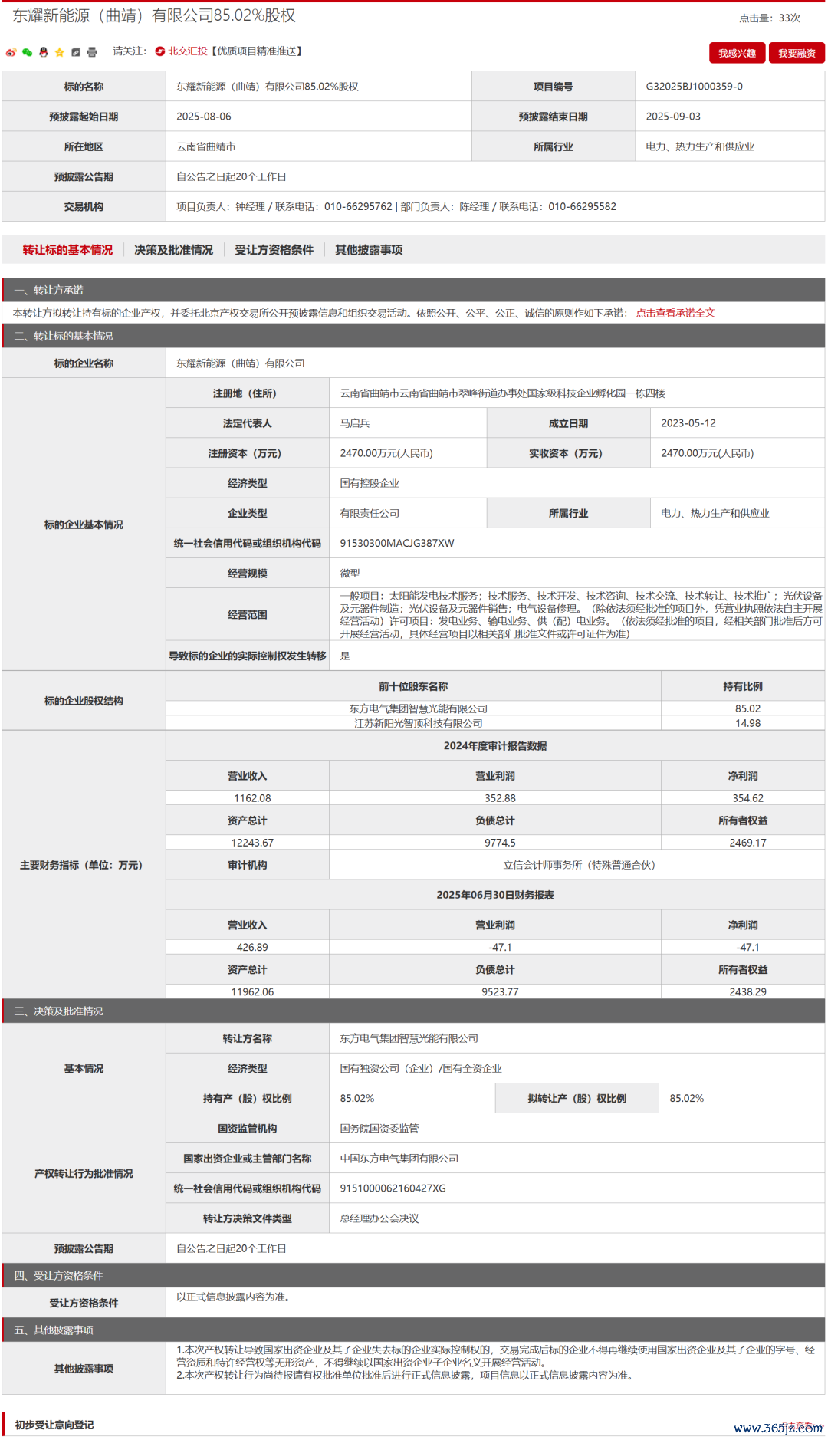Select credit code 915100006216​0427XG
Screen dimensions: 828x1440
(x=393, y=1188)
